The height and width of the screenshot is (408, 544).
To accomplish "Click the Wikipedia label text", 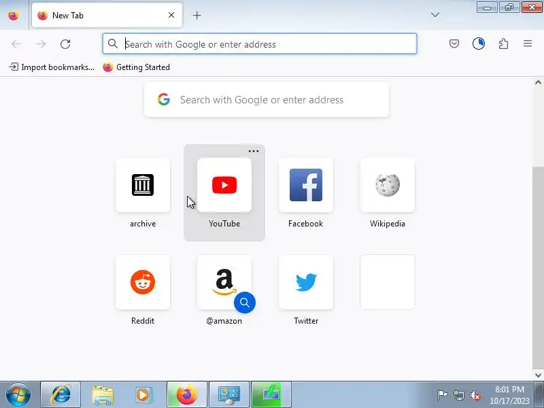I will tap(388, 224).
